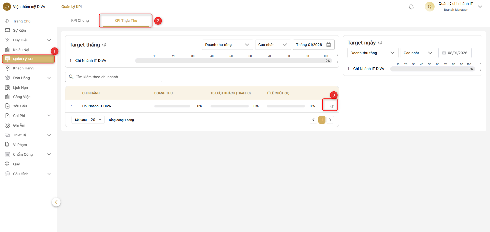Open the Tháng 01/2026 calendar icon

tap(329, 45)
